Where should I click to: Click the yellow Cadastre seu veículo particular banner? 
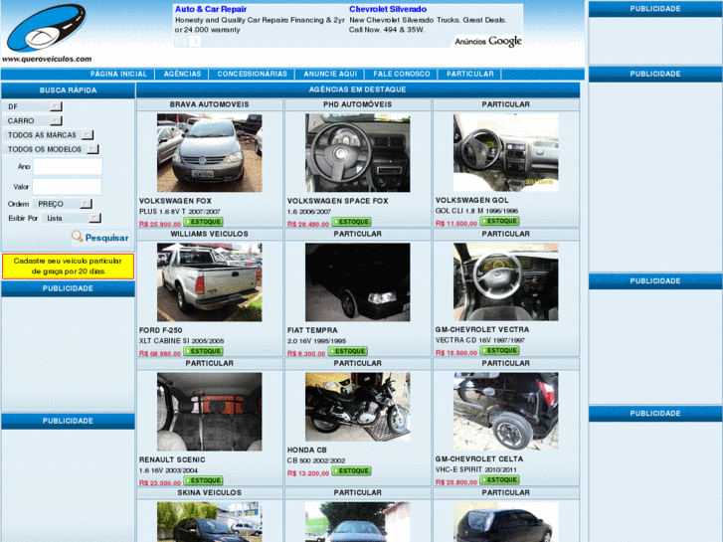(68, 267)
